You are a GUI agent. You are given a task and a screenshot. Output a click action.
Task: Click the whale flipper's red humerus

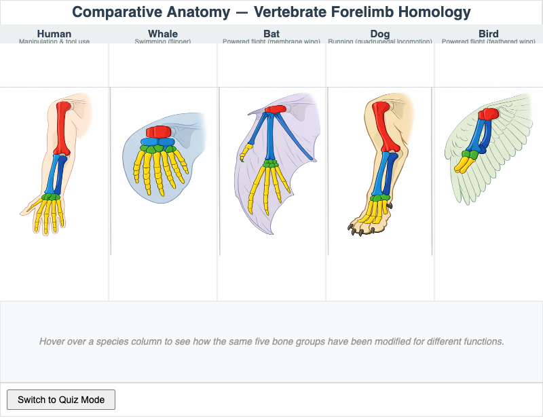(x=159, y=131)
